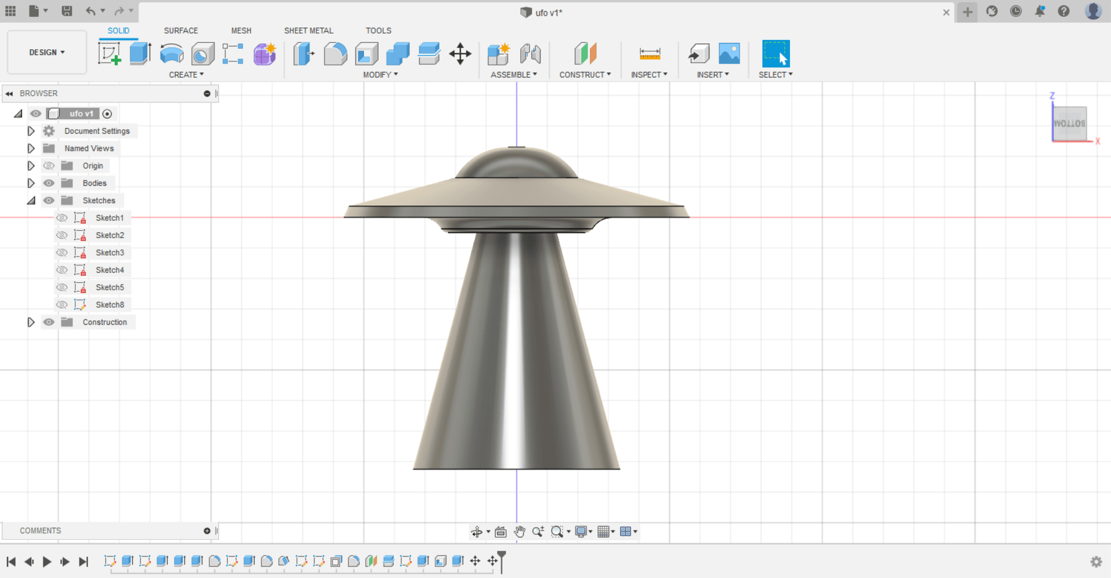This screenshot has width=1111, height=578.
Task: Click the ViewCube BOTTOM face
Action: pos(1070,123)
